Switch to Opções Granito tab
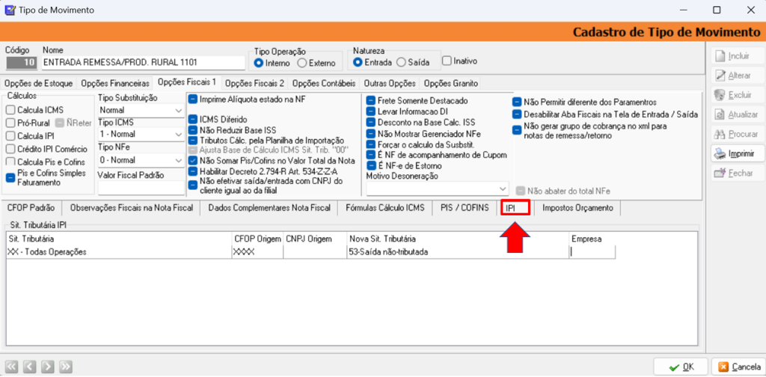 coord(451,83)
